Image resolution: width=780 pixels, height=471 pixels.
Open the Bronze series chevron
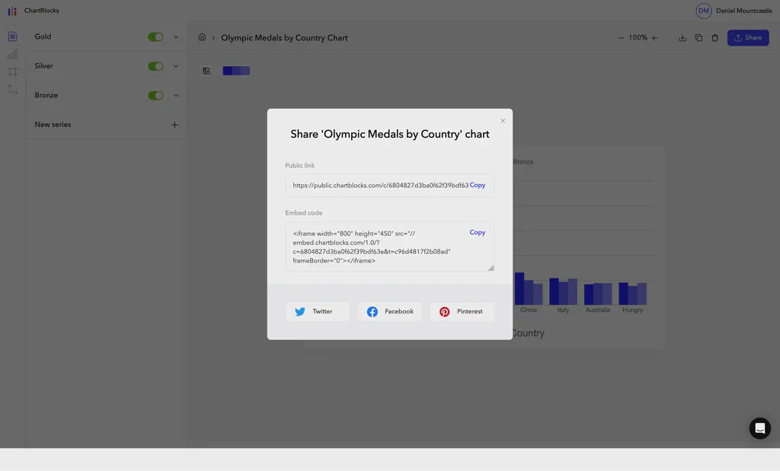pos(175,95)
